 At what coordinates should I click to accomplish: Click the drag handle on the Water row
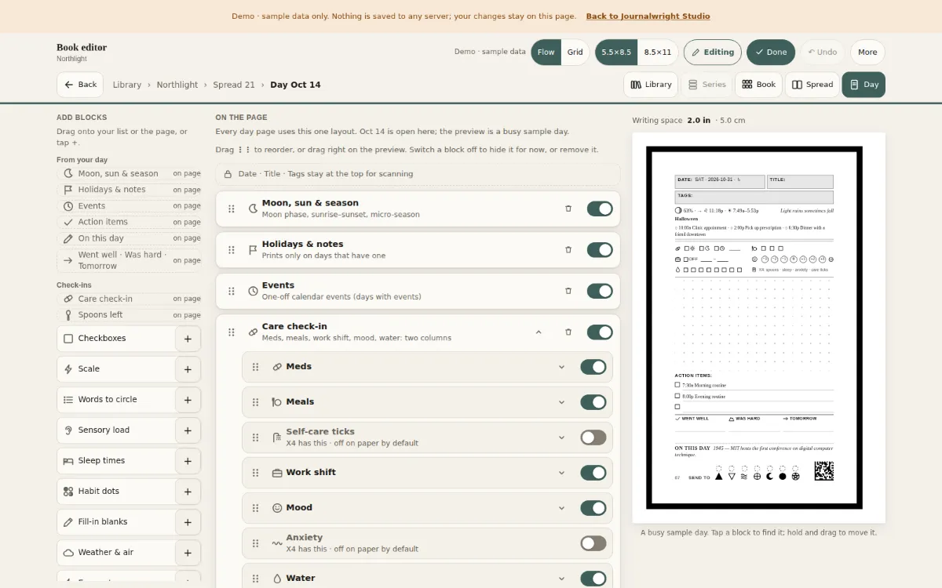coord(256,579)
